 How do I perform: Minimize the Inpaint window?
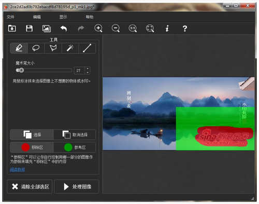coord(227,6)
